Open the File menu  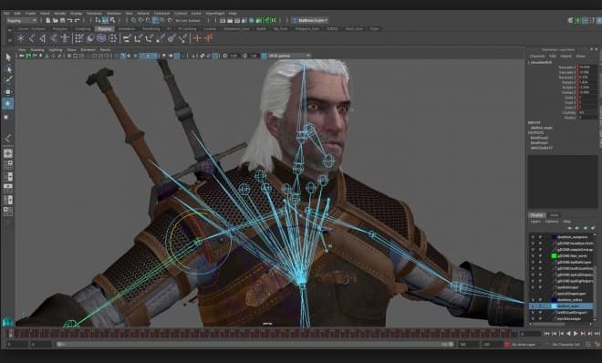coord(6,14)
